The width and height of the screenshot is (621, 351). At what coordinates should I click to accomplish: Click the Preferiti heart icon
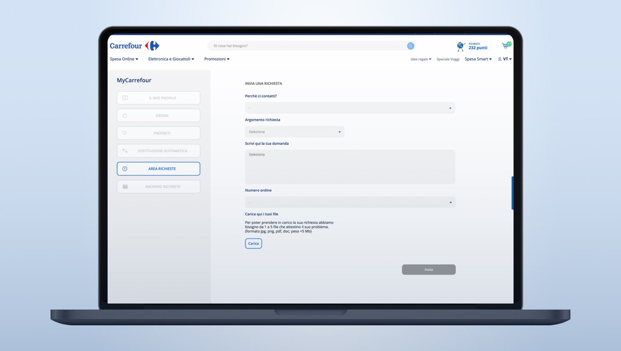pos(125,133)
